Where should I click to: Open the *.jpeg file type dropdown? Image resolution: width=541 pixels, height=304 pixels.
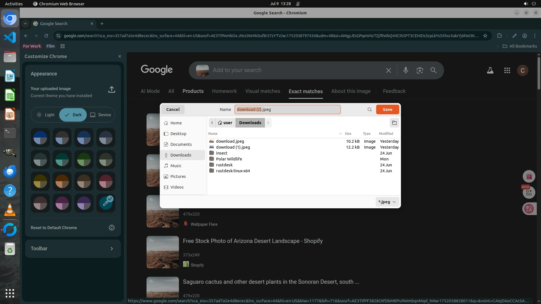click(x=387, y=202)
